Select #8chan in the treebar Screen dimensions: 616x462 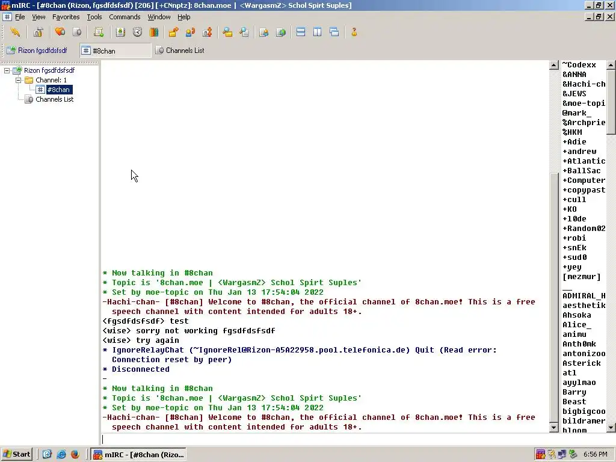tap(58, 90)
